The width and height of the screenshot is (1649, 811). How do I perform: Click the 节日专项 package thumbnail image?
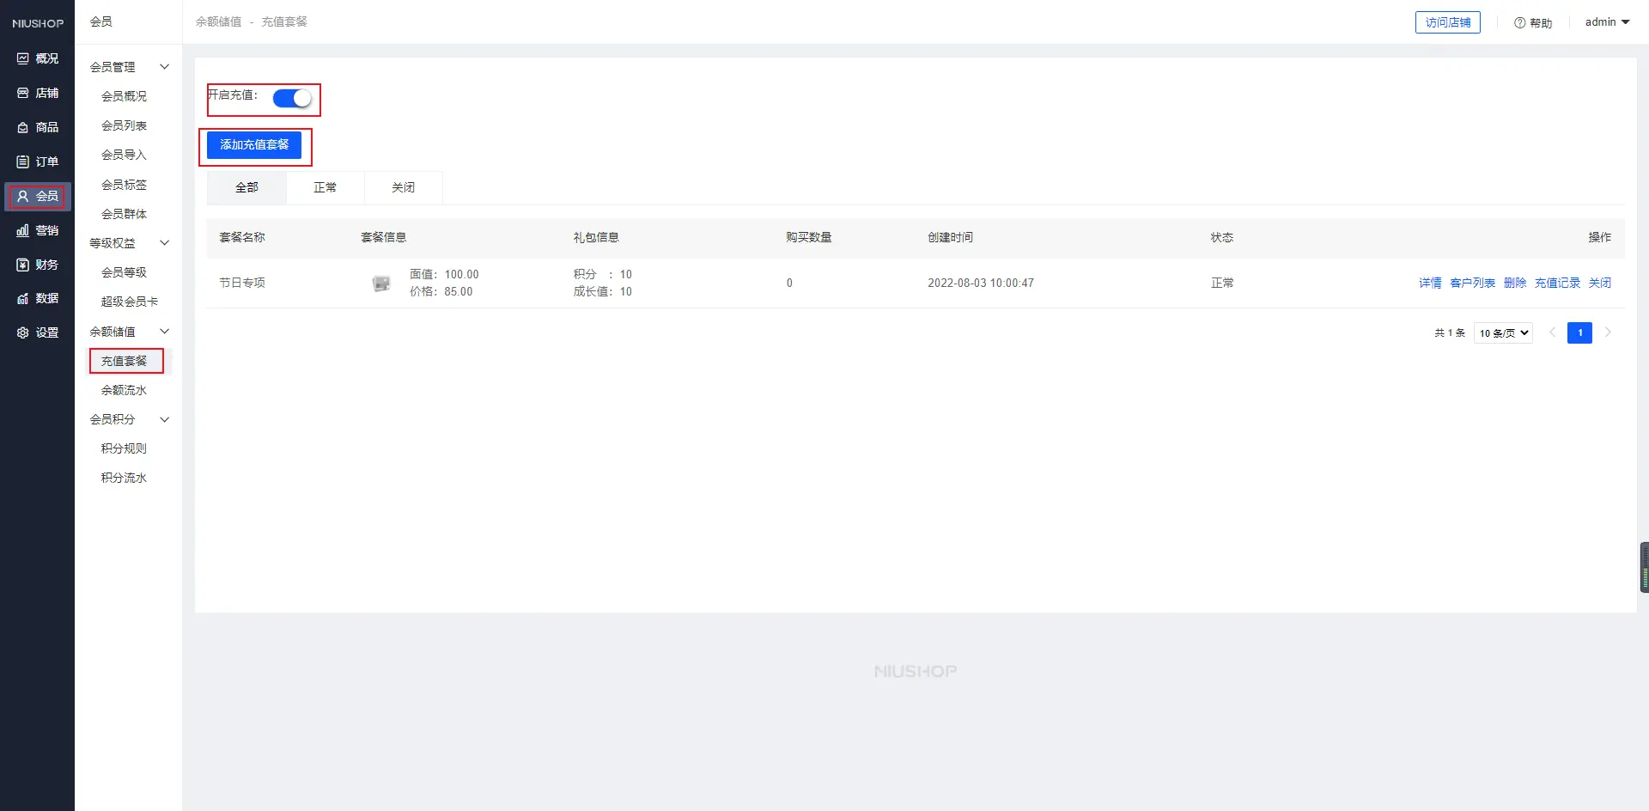pyautogui.click(x=381, y=284)
